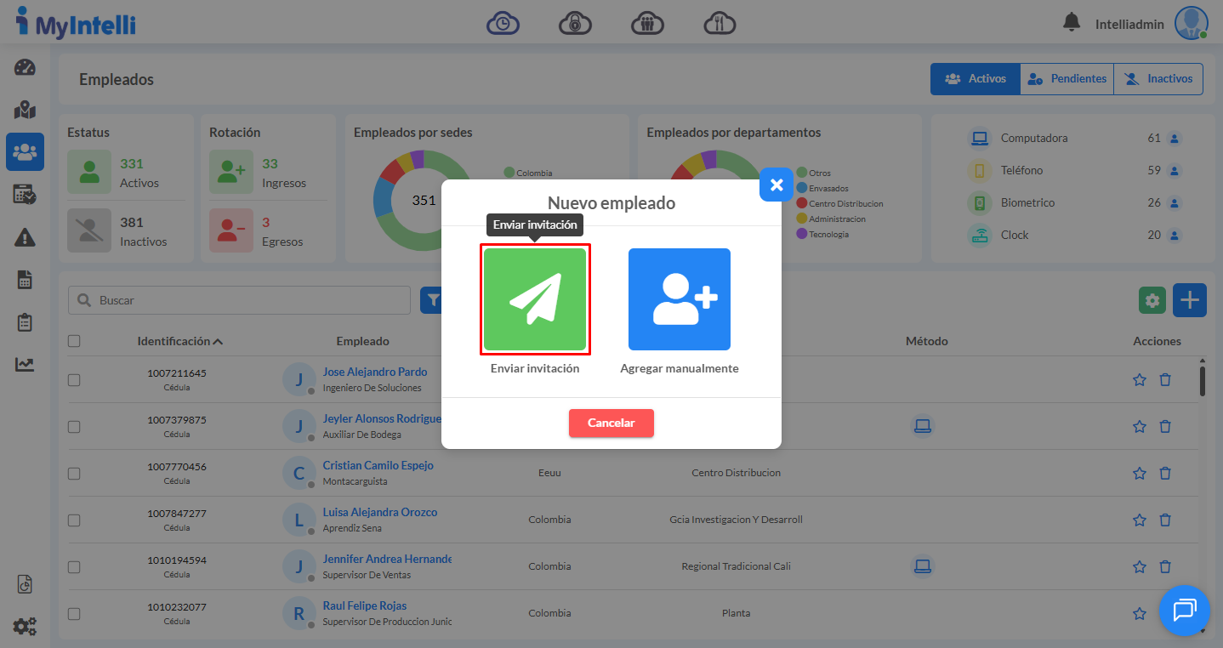
Task: Open Cristian Camilo Espejo employee link
Action: (378, 465)
